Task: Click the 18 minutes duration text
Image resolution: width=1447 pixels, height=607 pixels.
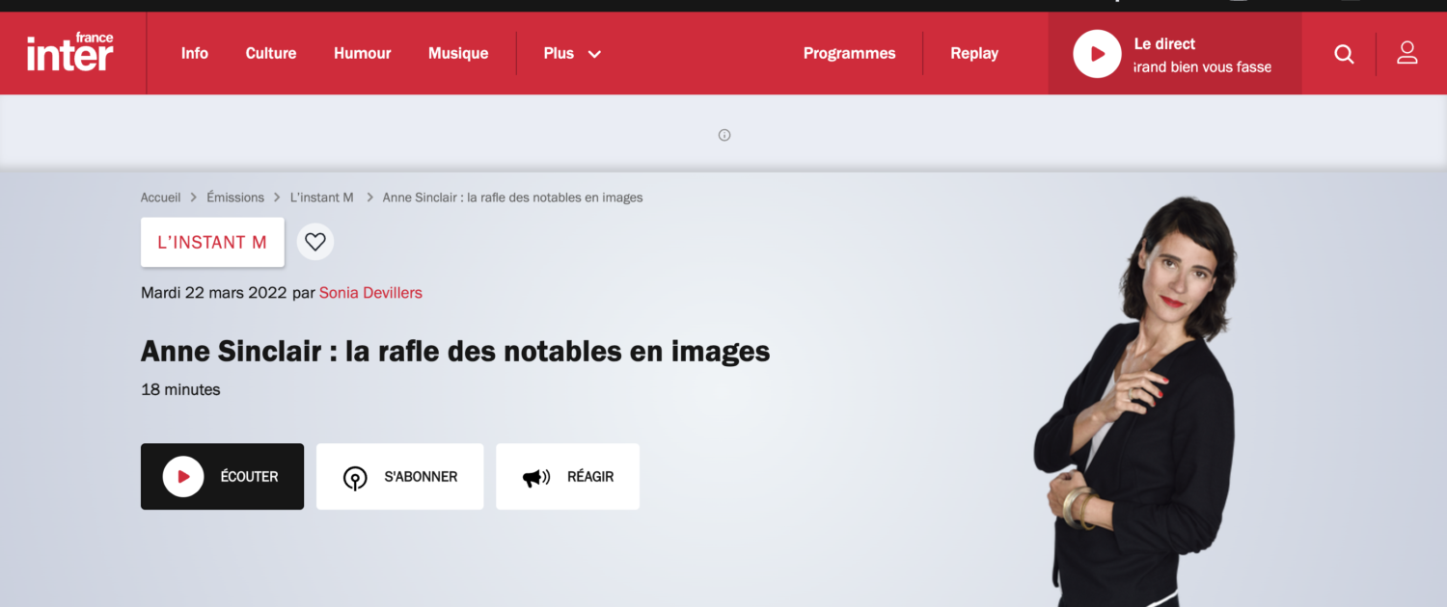Action: [x=180, y=390]
